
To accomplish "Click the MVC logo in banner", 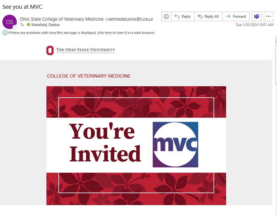I will pyautogui.click(x=175, y=144).
